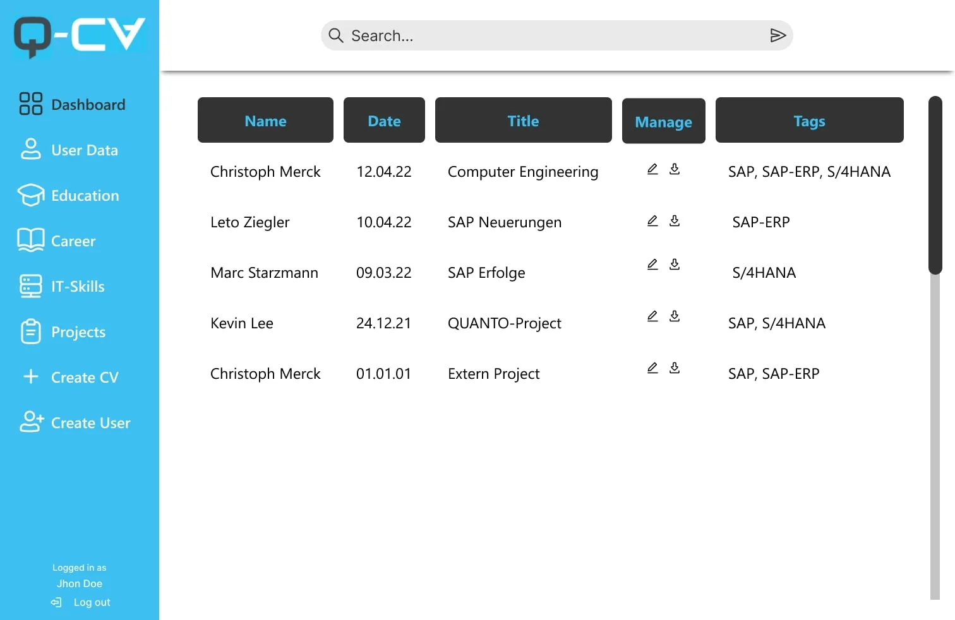Edit the QUANTO-Project entry
Image resolution: width=955 pixels, height=620 pixels.
coord(652,316)
